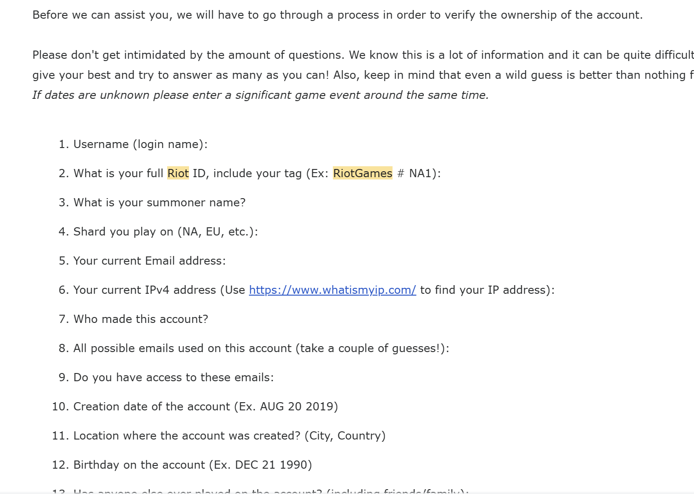Click the Username login name question

click(140, 144)
